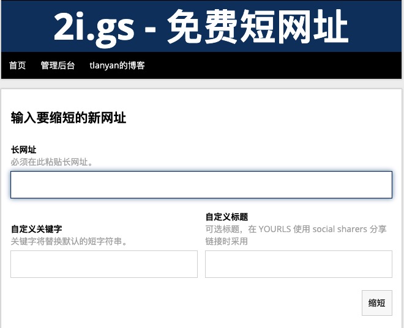Open the 管理后台 navigation link
Image resolution: width=404 pixels, height=328 pixels.
click(x=58, y=65)
